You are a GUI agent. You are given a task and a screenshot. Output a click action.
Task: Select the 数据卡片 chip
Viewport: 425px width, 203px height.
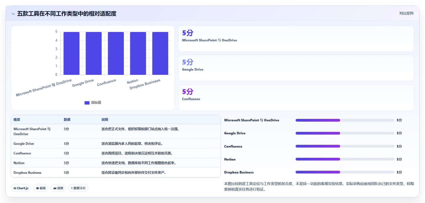[78, 188]
